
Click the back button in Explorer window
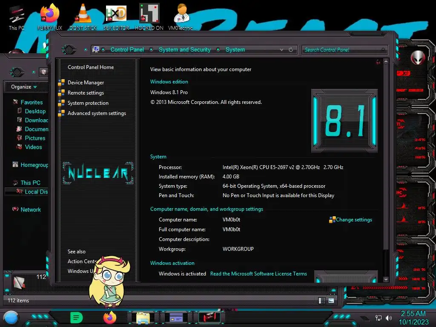17,72
